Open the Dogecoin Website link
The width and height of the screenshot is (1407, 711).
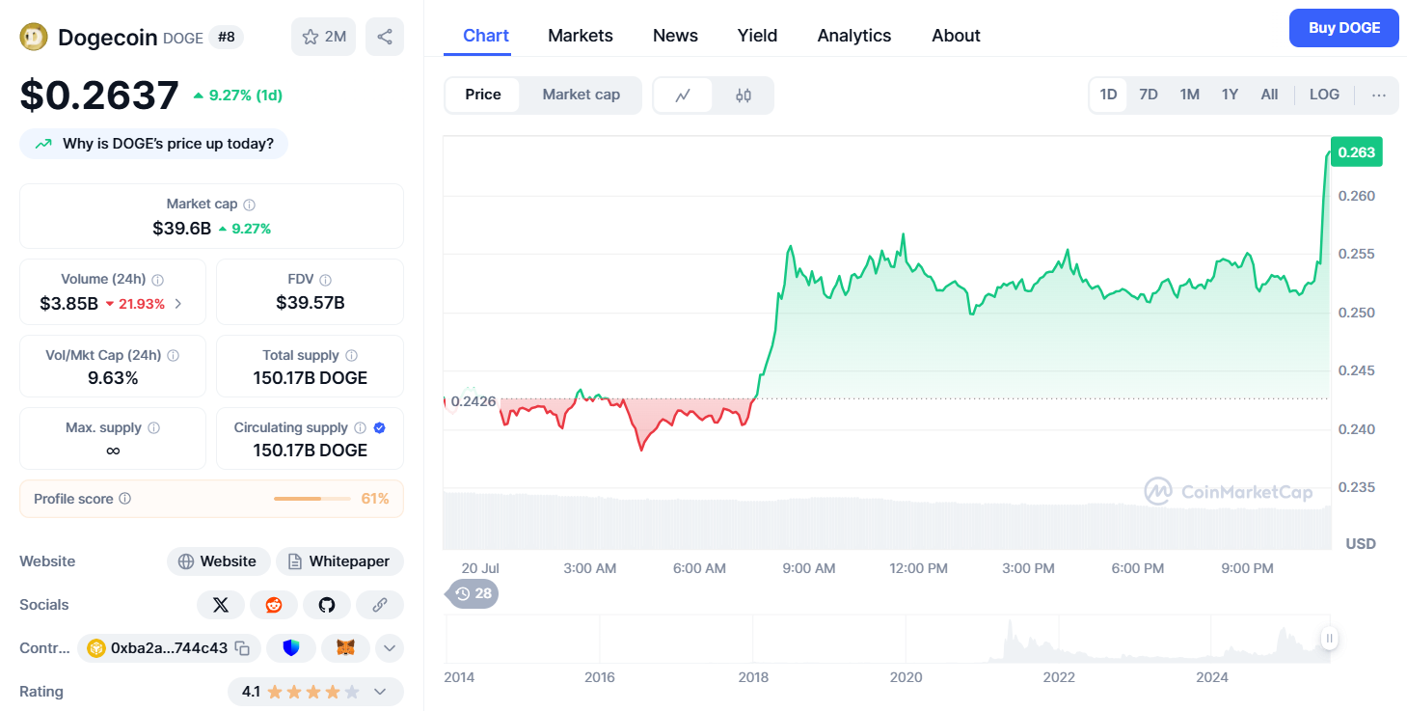point(218,561)
